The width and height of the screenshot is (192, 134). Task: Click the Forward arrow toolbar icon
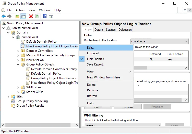point(9,16)
